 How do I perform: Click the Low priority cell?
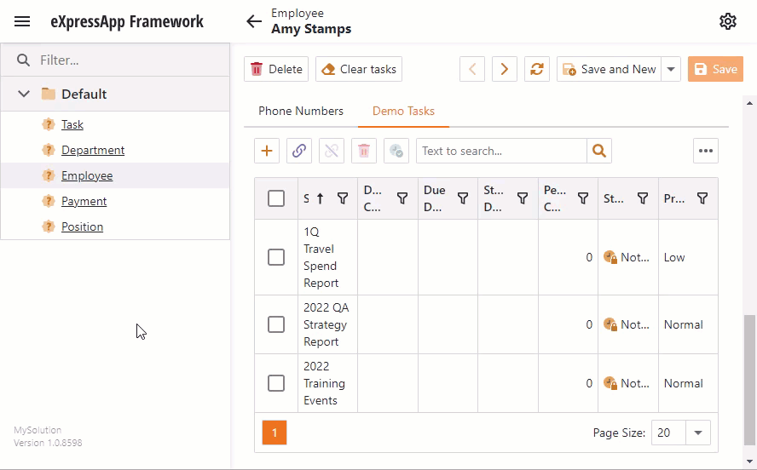[688, 257]
